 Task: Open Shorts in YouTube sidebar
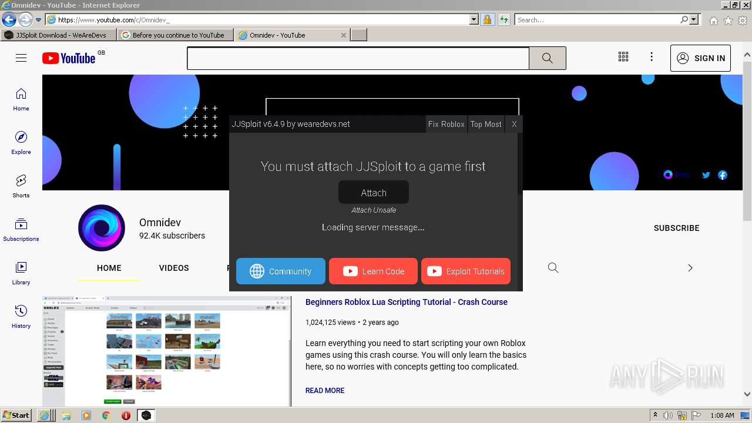point(21,186)
